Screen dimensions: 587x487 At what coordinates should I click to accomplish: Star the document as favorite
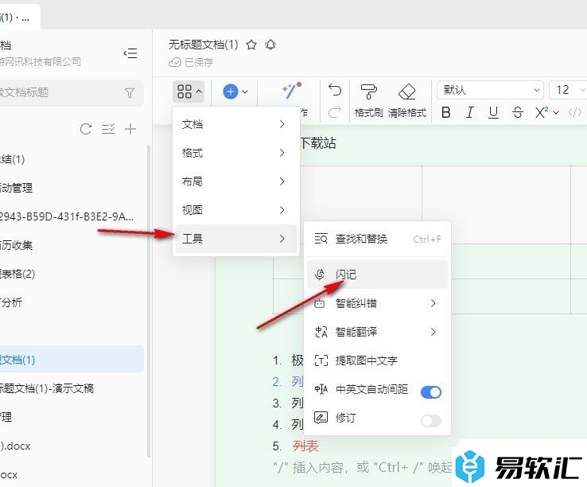coord(251,45)
